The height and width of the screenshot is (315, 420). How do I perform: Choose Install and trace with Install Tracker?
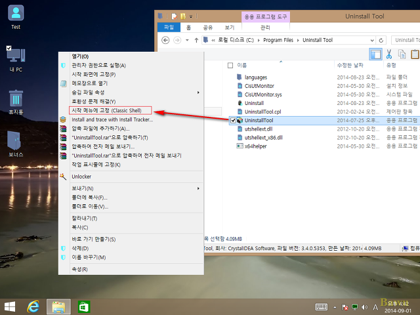(x=131, y=119)
